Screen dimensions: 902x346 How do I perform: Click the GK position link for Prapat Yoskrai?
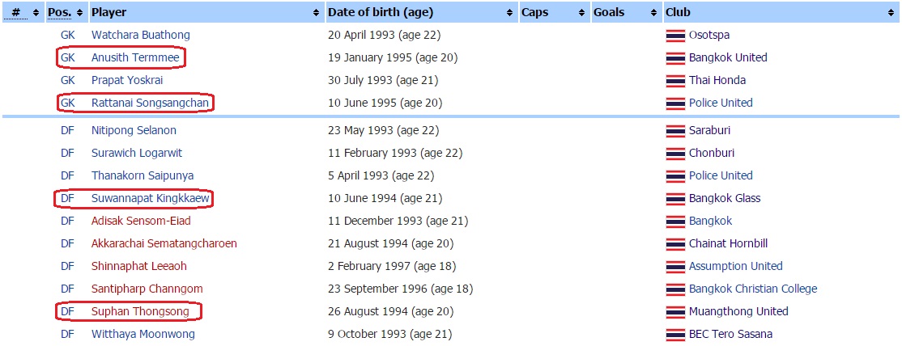[67, 81]
